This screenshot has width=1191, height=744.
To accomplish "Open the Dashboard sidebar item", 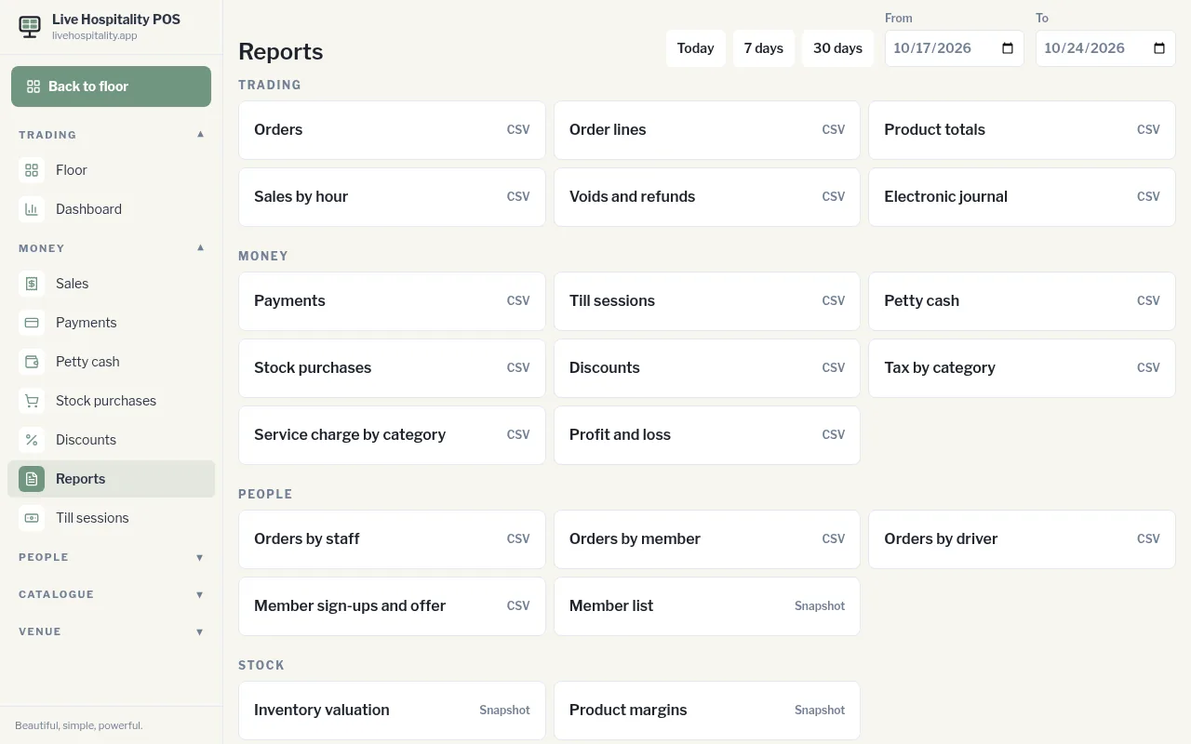I will click(x=112, y=209).
